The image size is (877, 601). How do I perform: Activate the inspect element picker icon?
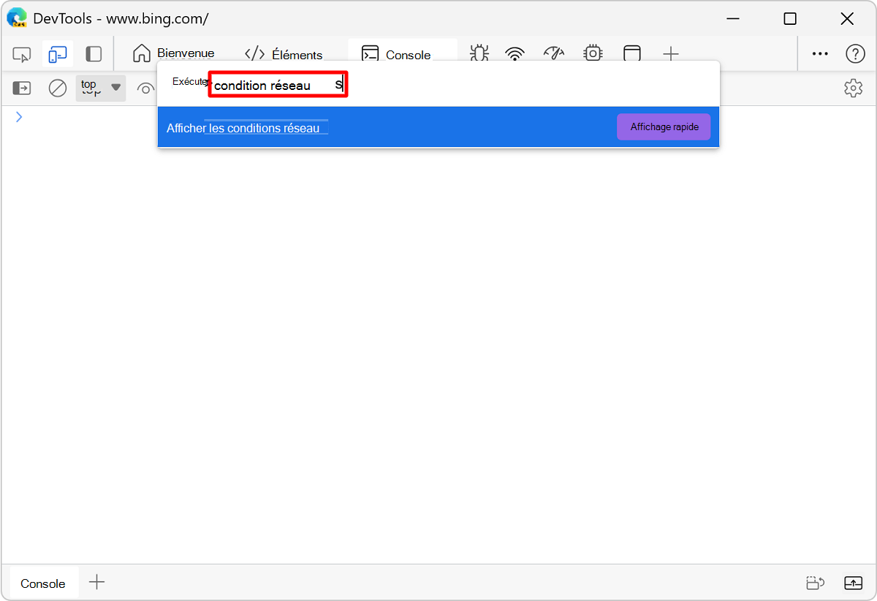click(x=22, y=54)
